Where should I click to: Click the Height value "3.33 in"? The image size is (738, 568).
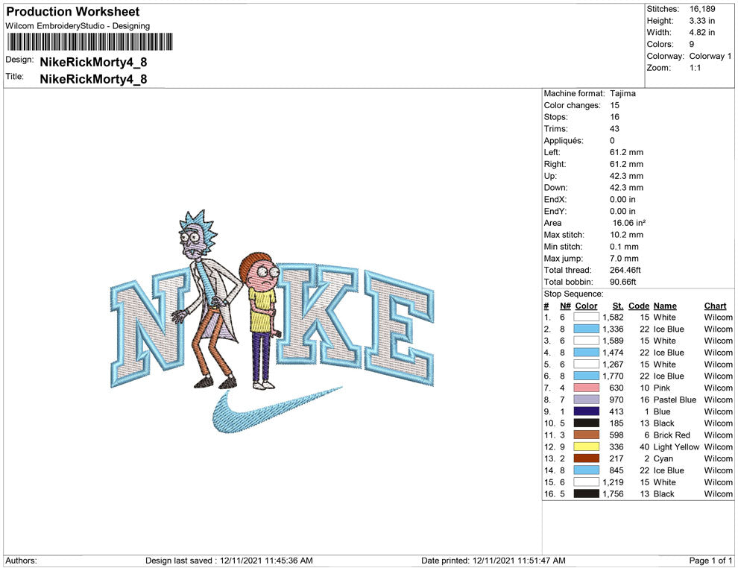tap(701, 21)
